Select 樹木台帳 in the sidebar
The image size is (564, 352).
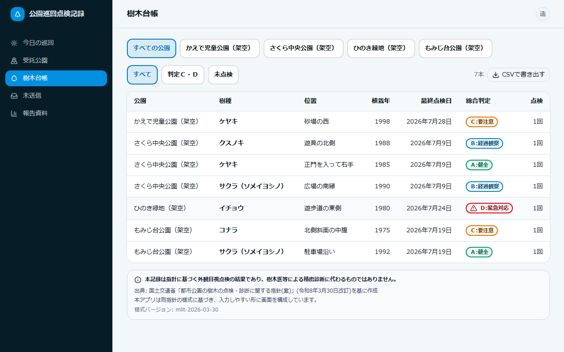click(x=56, y=78)
